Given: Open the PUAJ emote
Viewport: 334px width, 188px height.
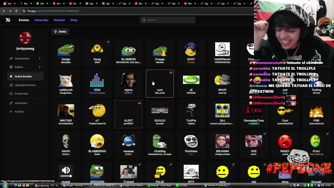Looking at the screenshot, I should (x=316, y=145).
